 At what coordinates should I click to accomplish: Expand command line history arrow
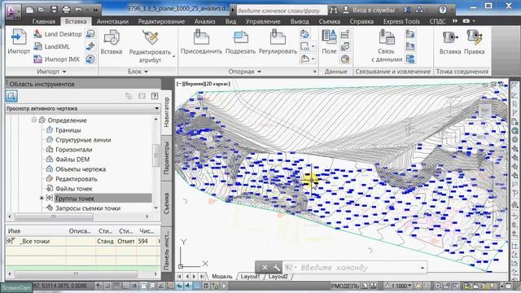422,268
